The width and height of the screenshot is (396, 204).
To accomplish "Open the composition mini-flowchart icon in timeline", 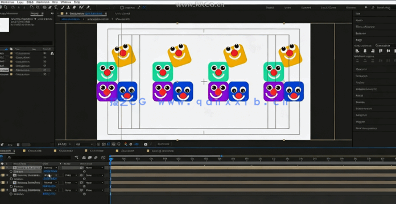I will [x=77, y=158].
